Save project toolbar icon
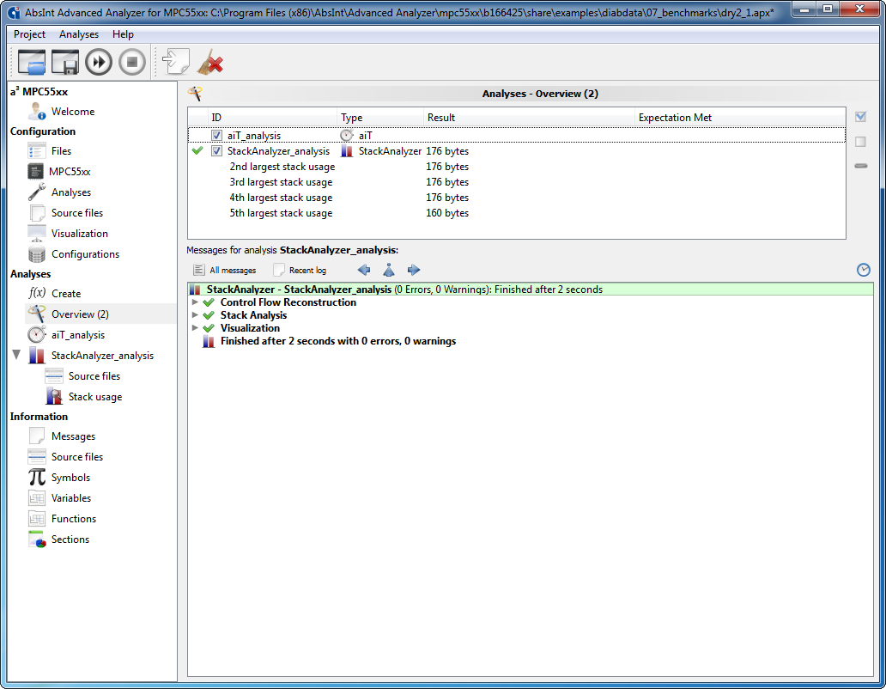886x689 pixels. click(65, 62)
